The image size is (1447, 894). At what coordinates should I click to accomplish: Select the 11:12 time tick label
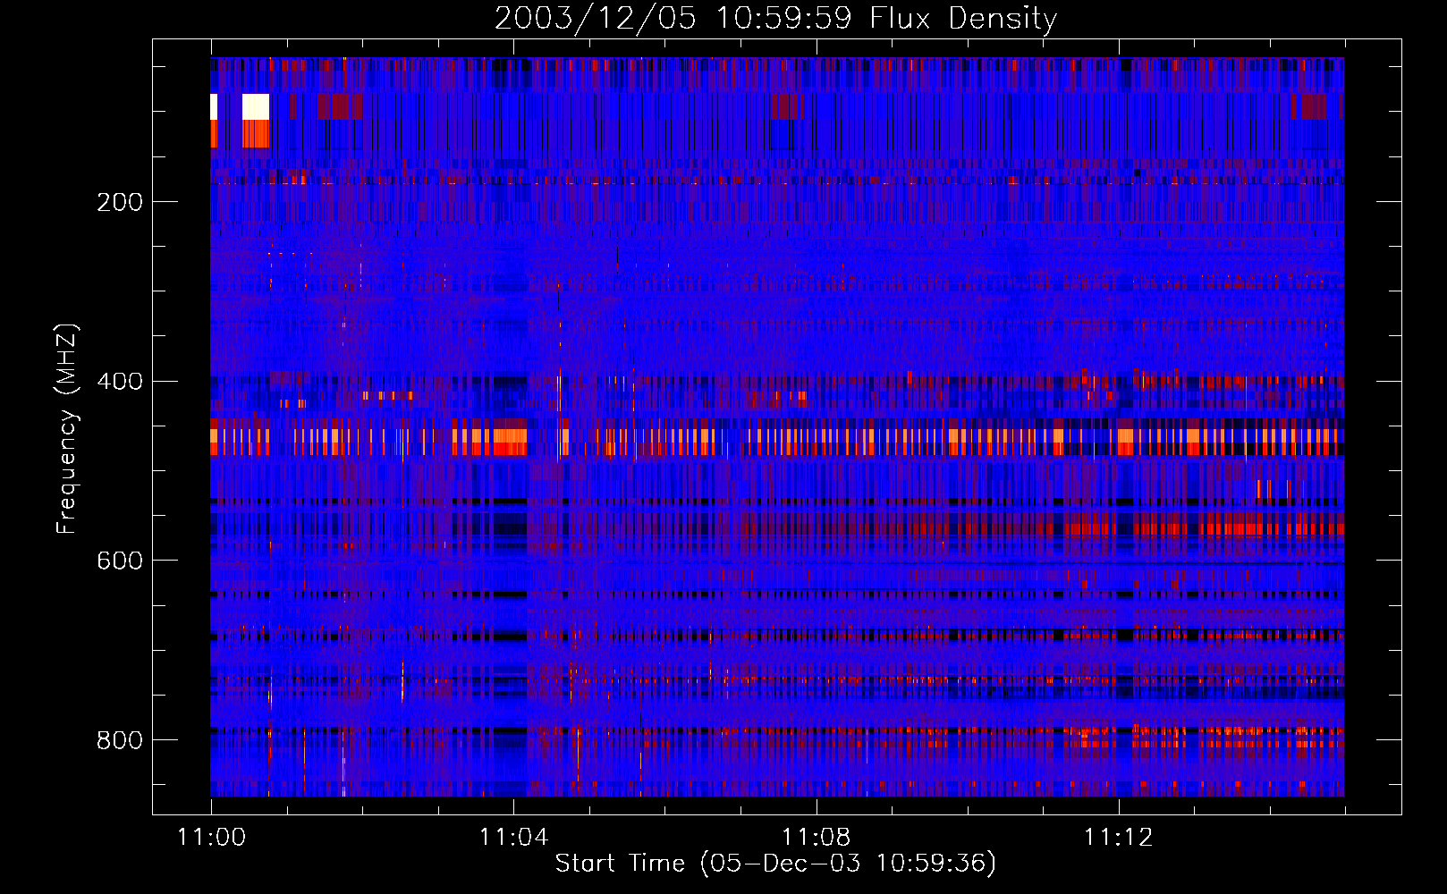coord(1118,837)
